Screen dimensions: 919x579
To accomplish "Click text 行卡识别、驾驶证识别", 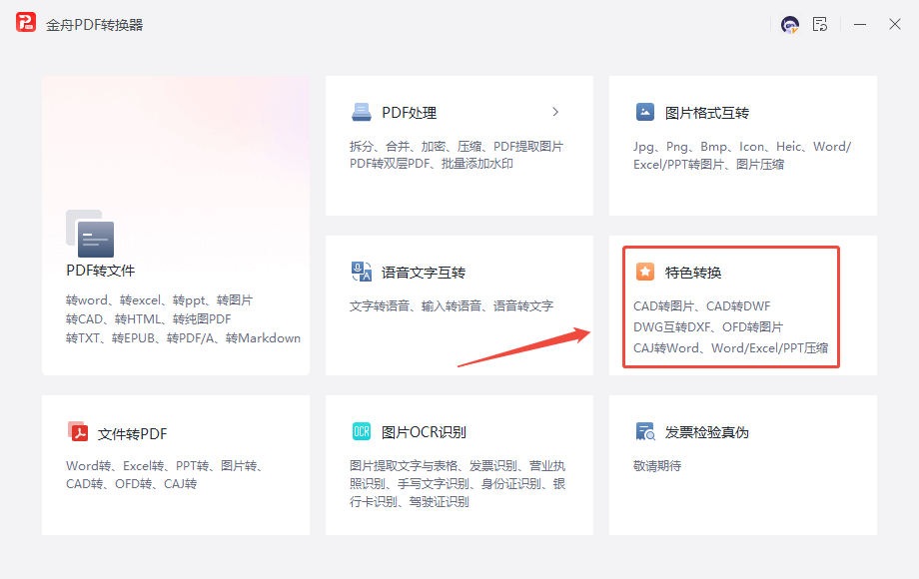I will [410, 502].
